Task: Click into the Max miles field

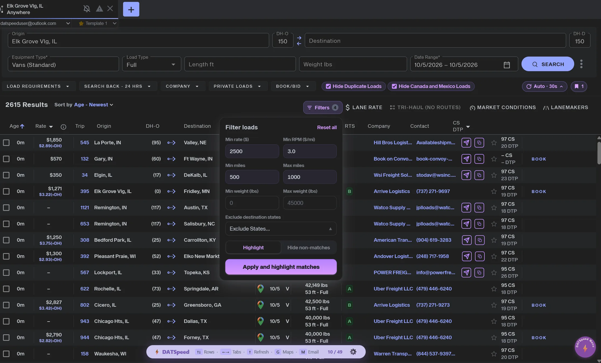Action: pos(310,177)
